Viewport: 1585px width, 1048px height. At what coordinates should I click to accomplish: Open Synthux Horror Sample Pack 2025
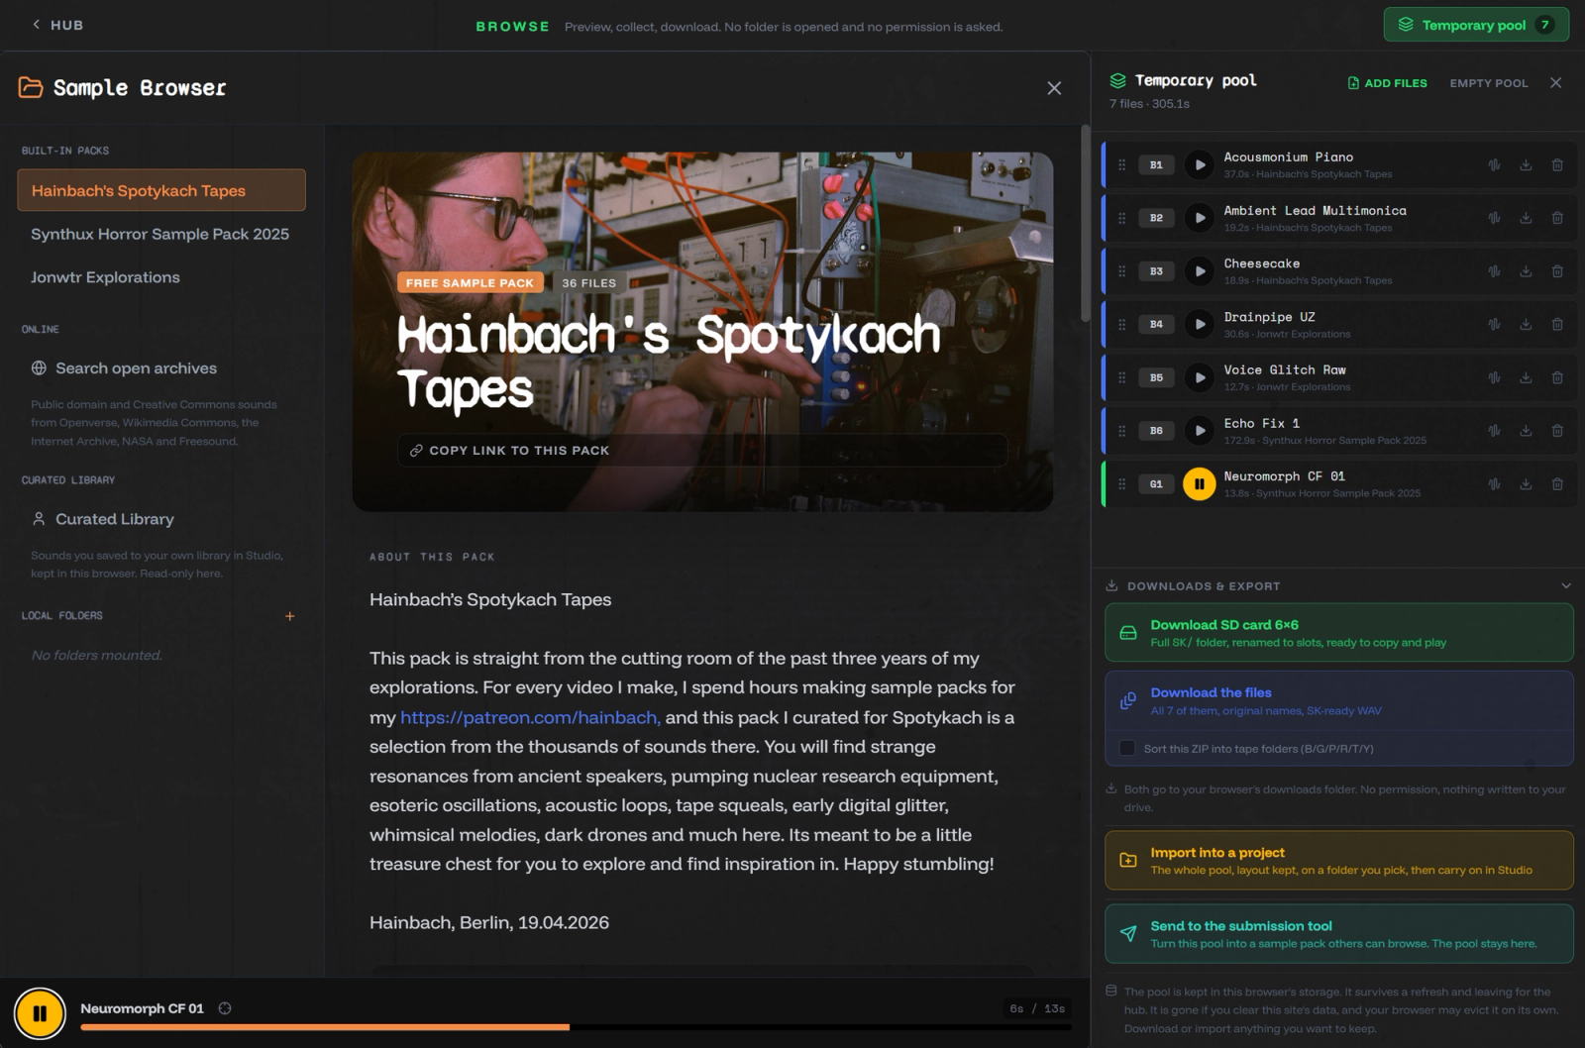tap(160, 234)
